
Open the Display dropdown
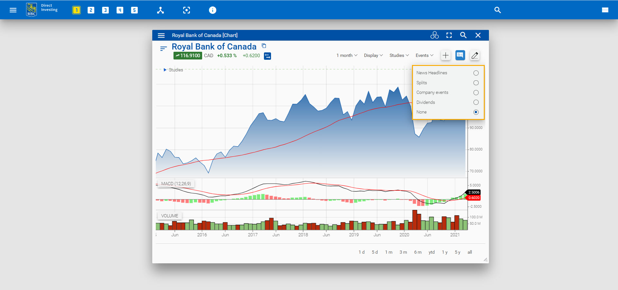[x=373, y=55]
